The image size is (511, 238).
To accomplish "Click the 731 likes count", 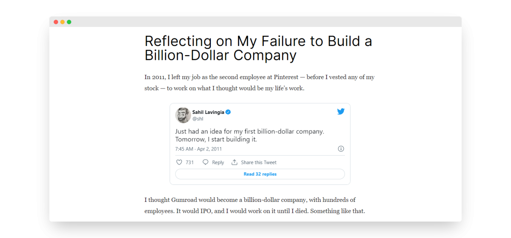I will tap(189, 162).
